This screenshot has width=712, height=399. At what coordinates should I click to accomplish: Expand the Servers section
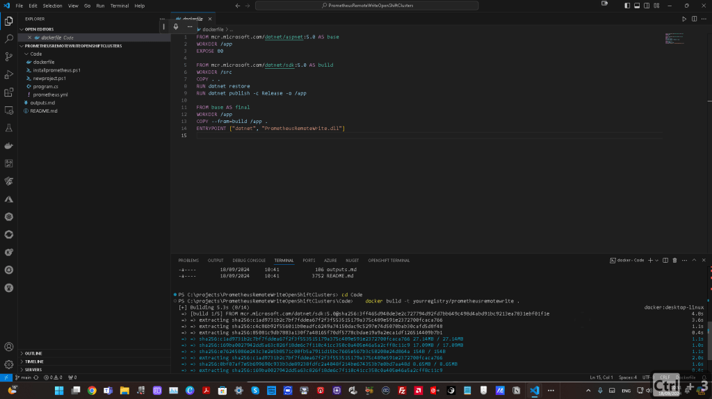coord(94,370)
